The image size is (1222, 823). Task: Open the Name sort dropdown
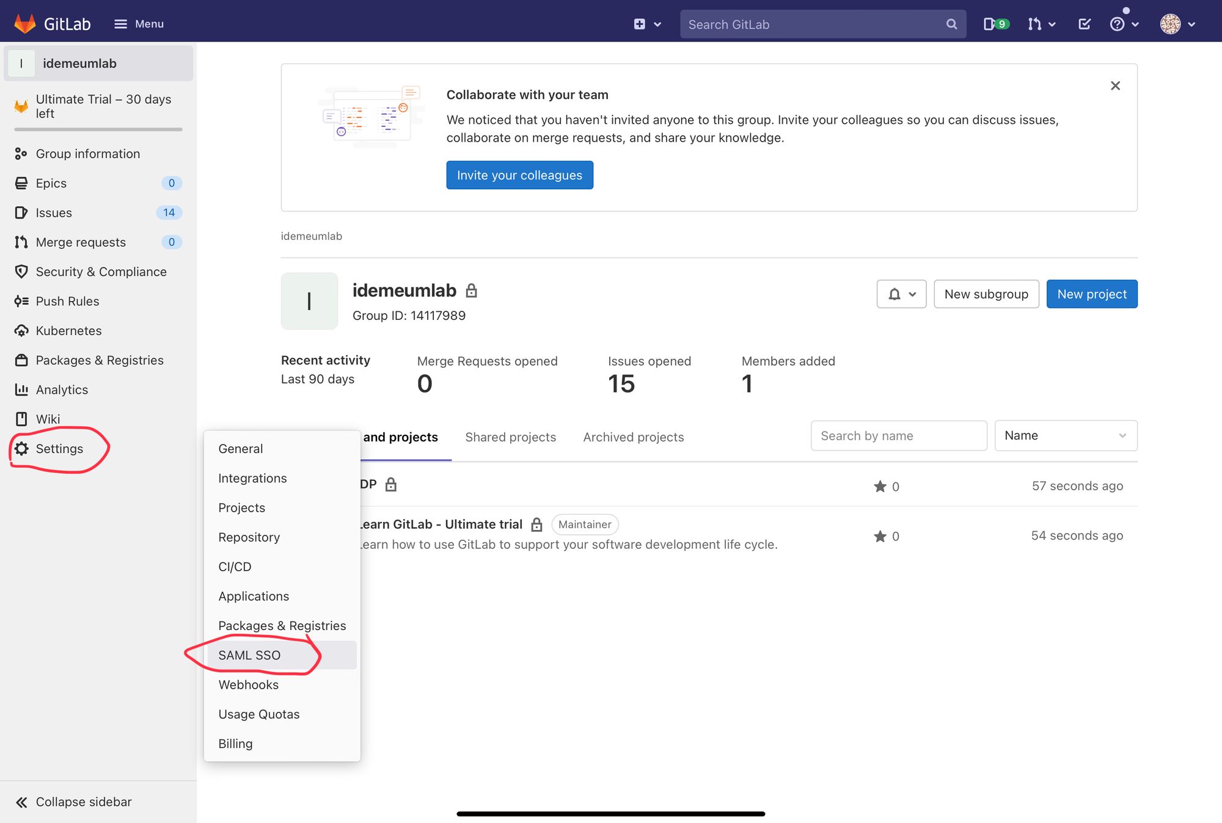(1066, 436)
